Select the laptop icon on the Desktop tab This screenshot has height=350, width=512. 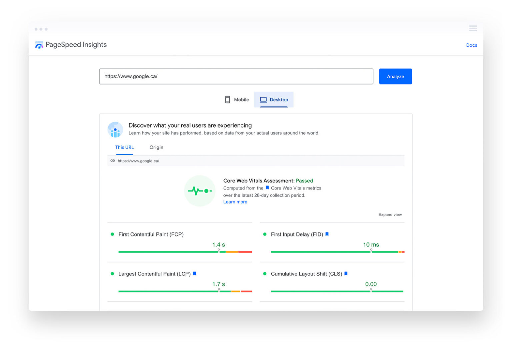264,99
